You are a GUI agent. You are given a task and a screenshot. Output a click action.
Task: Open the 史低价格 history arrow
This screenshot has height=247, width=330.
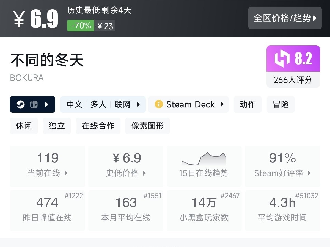coord(144,173)
